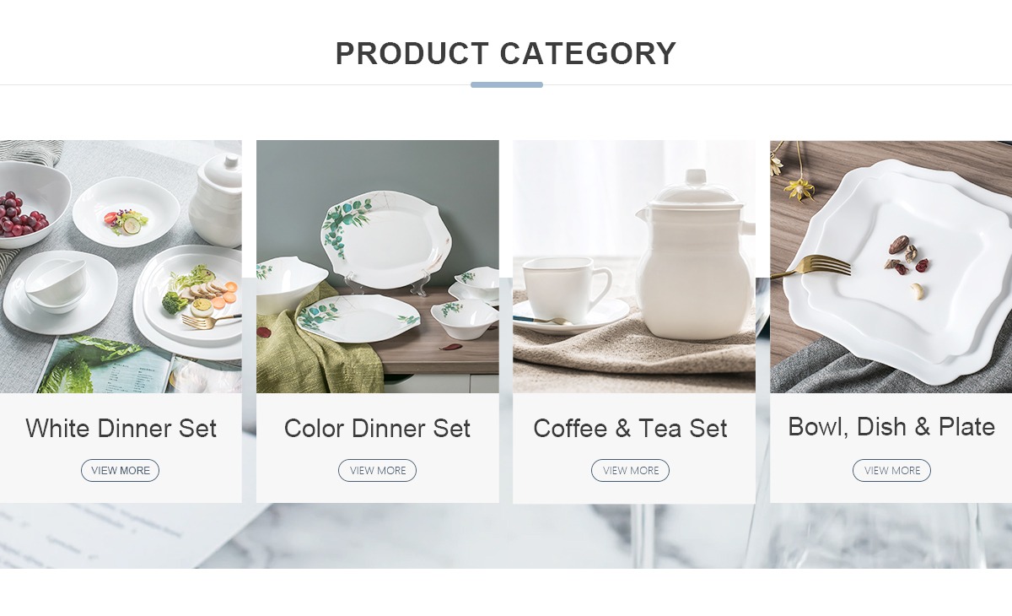Click View More under Color Dinner Set
Screen dimensions: 1012x616
click(x=377, y=471)
